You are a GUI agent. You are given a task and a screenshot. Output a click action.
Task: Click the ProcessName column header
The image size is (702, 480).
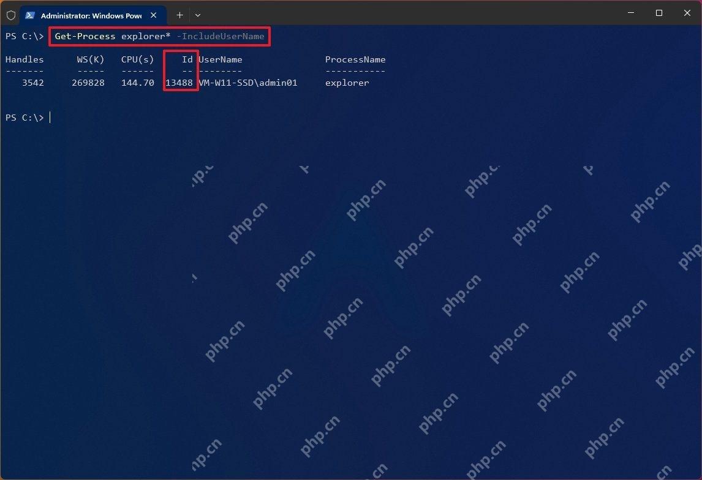pos(355,59)
